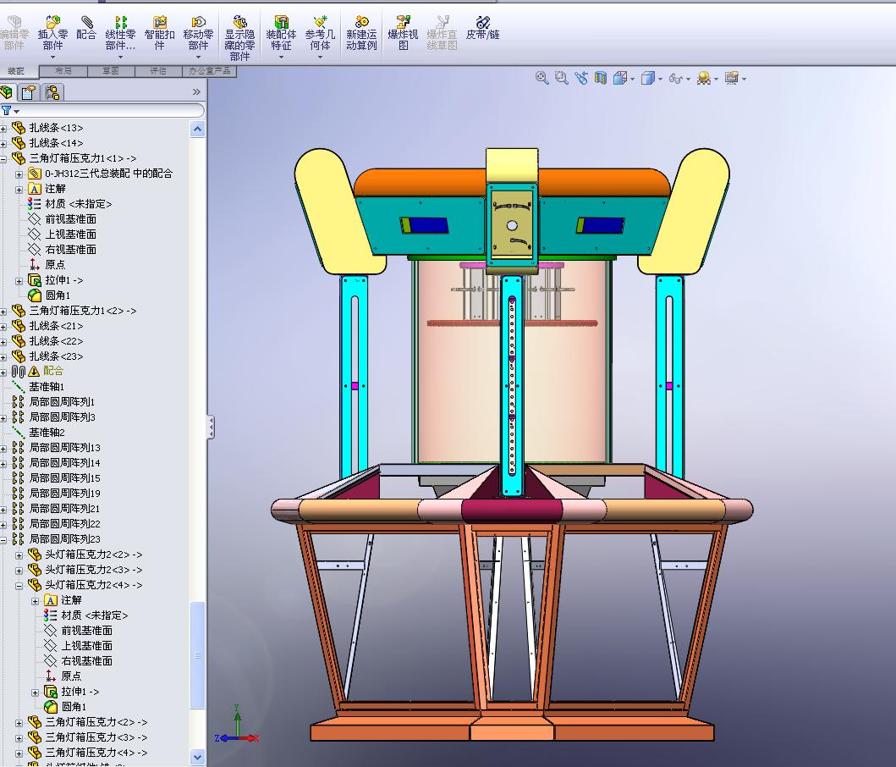Select 基准轴1 in the tree
The image size is (896, 767).
coord(47,387)
